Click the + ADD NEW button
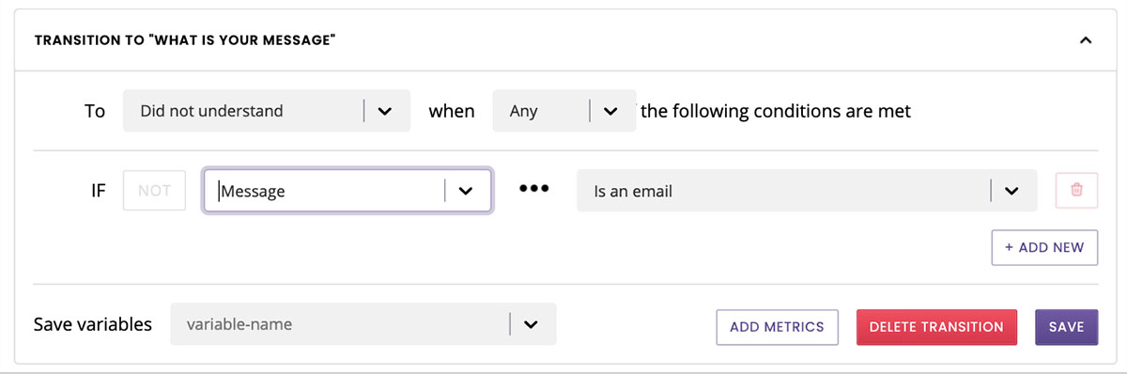 [1044, 247]
